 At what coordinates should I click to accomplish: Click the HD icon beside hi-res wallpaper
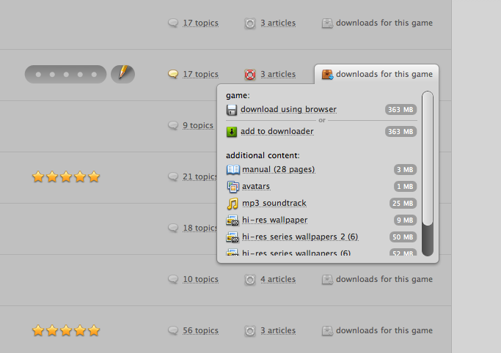[x=233, y=220]
